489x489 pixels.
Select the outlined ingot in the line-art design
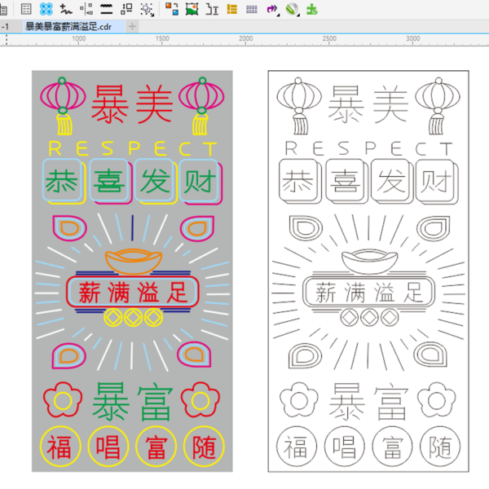(x=369, y=262)
